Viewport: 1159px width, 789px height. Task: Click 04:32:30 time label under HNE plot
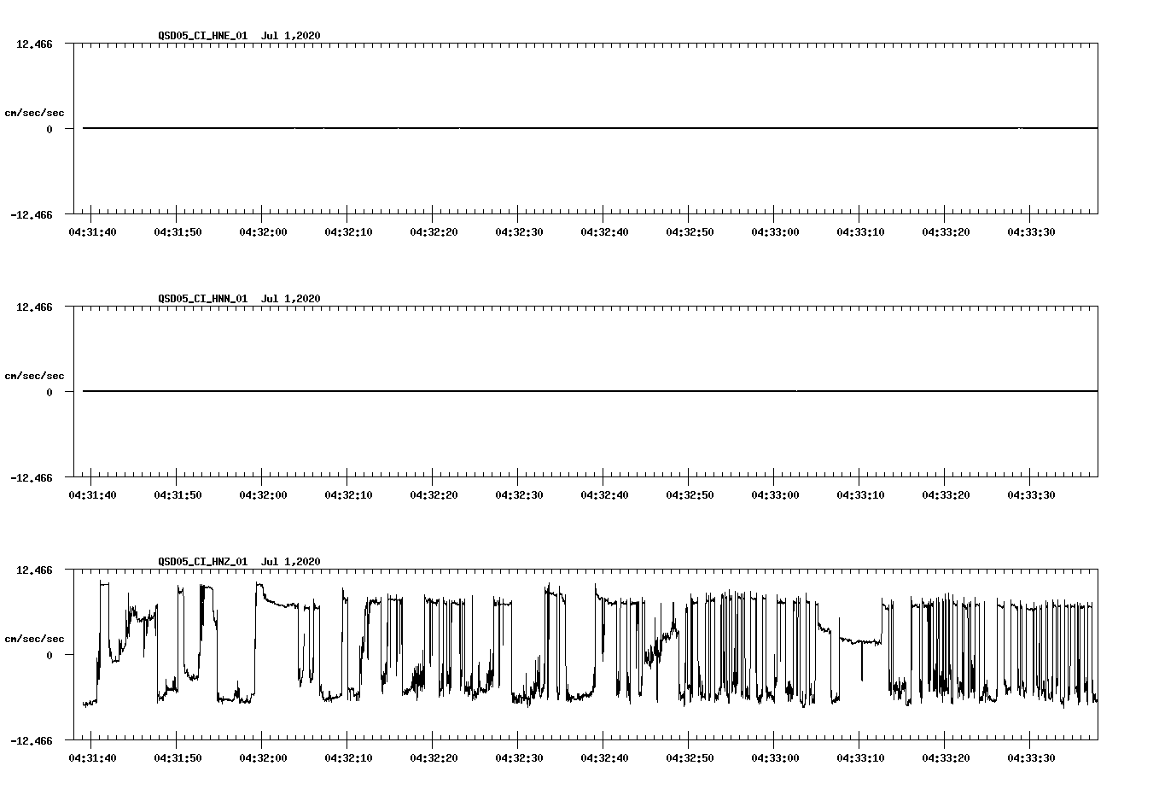519,232
